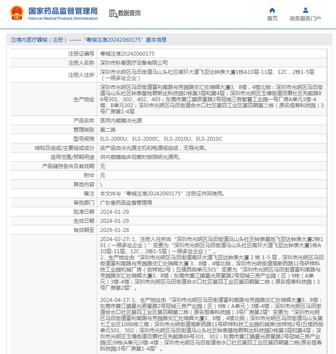Click the 产品名称 label
Viewport: 336px width, 354px height.
point(84,121)
